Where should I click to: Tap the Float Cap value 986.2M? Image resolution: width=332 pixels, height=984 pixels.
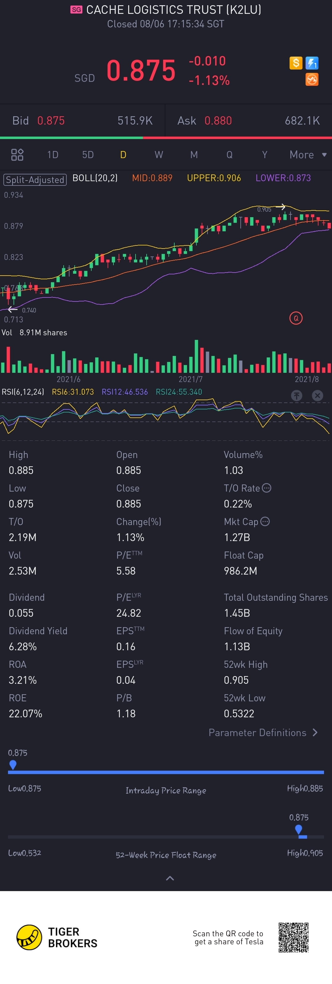tap(240, 571)
